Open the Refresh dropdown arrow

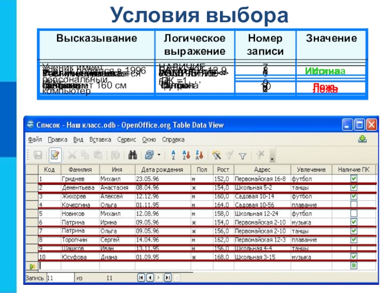159,155
